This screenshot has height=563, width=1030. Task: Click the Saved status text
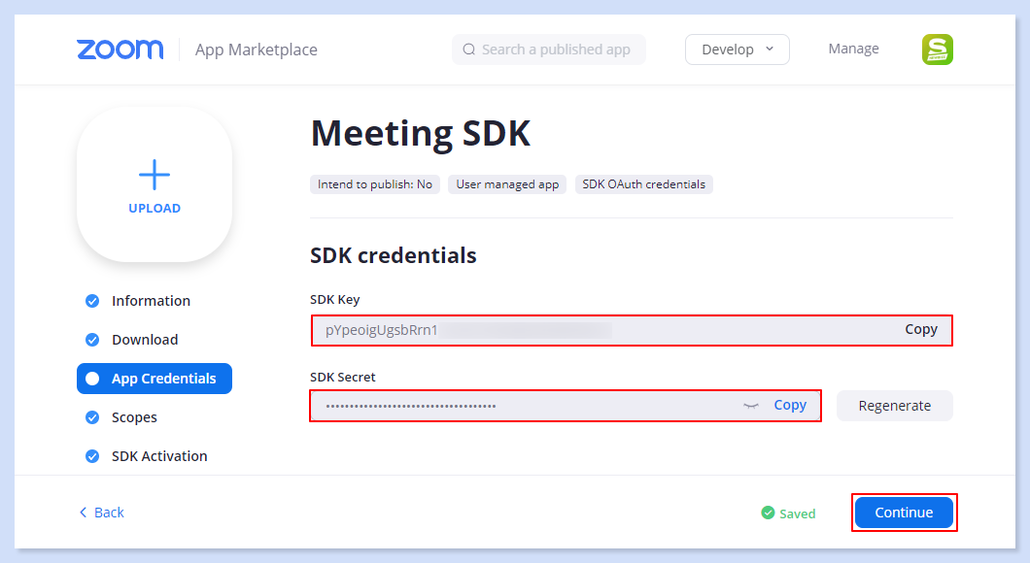[x=798, y=513]
